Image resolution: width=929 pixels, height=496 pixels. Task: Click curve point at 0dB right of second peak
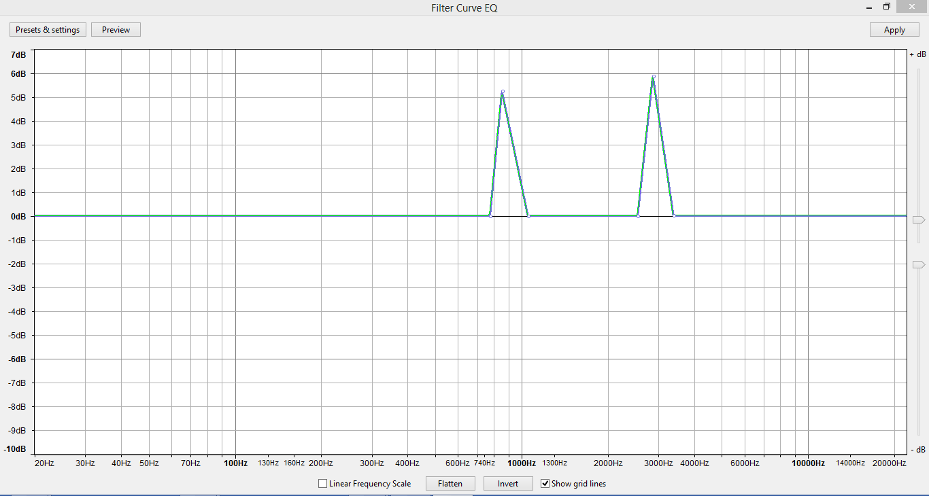(x=674, y=216)
